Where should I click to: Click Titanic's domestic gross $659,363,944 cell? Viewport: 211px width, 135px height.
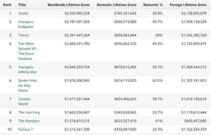(x=122, y=35)
